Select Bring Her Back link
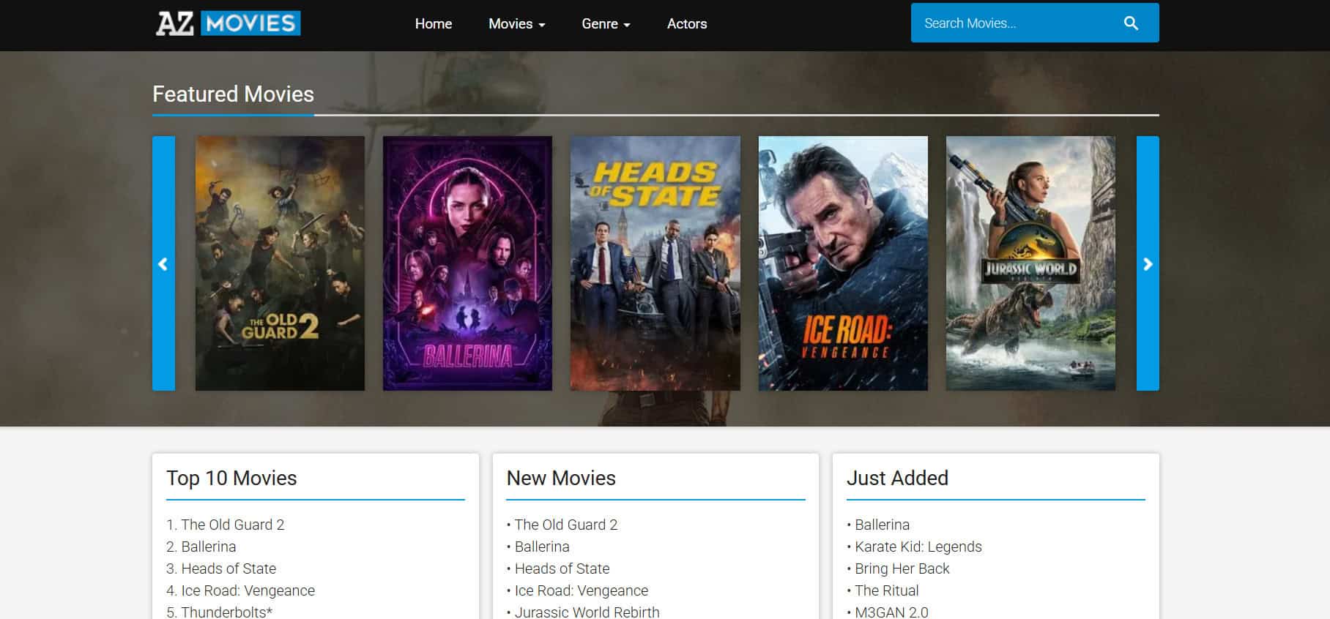This screenshot has height=619, width=1330. pyautogui.click(x=902, y=569)
